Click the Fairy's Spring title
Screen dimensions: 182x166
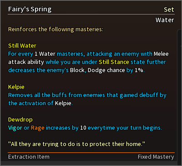pos(30,9)
